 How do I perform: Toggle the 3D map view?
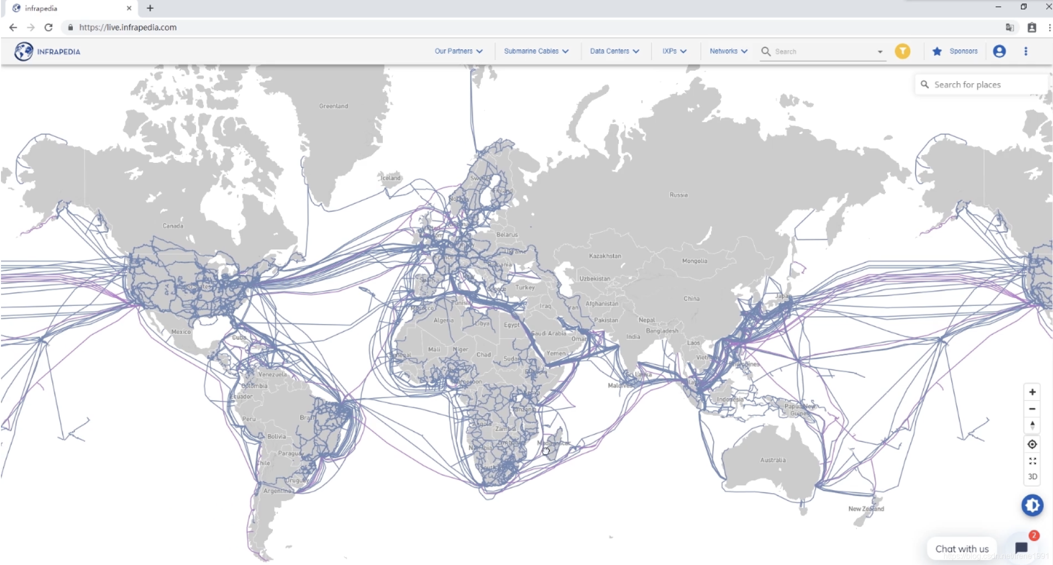[1032, 477]
